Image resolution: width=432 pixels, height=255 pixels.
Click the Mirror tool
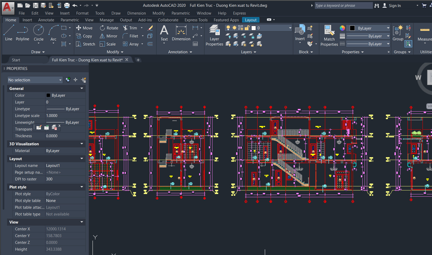click(x=108, y=36)
